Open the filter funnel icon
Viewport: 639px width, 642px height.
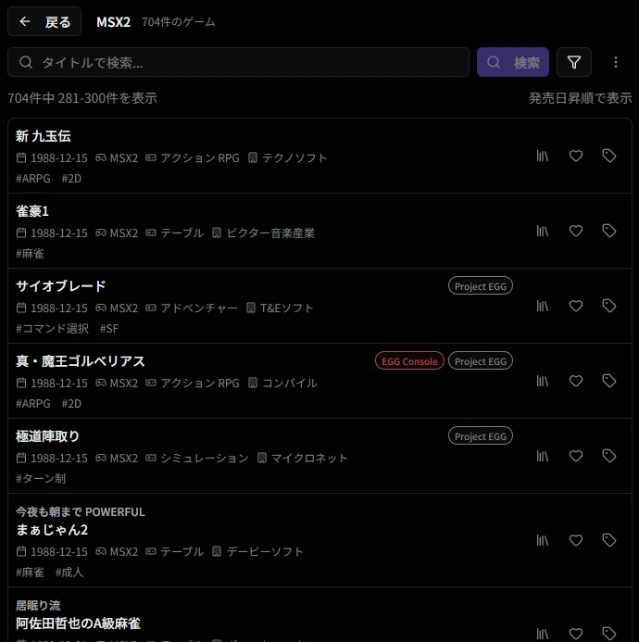tap(574, 62)
